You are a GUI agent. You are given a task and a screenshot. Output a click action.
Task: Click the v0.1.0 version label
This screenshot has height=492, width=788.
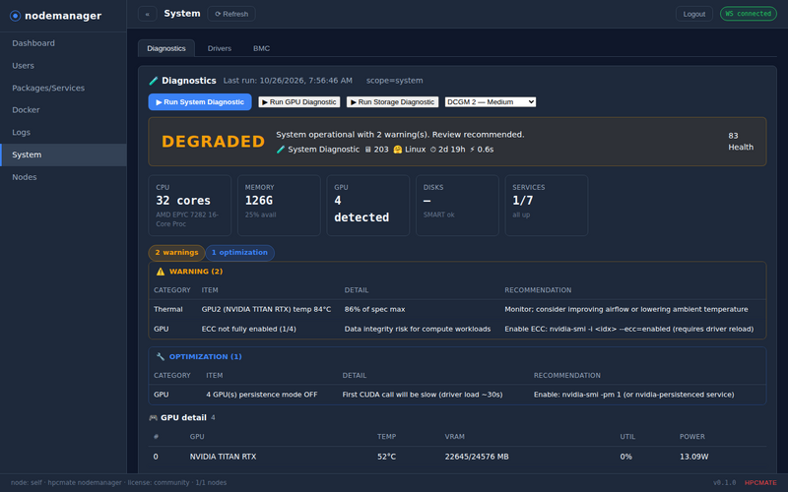(724, 483)
